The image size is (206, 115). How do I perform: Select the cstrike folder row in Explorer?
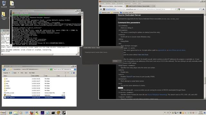(34, 81)
